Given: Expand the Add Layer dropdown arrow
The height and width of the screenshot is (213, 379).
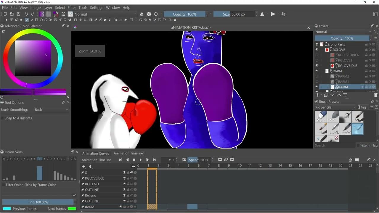Looking at the screenshot, I should [x=322, y=95].
